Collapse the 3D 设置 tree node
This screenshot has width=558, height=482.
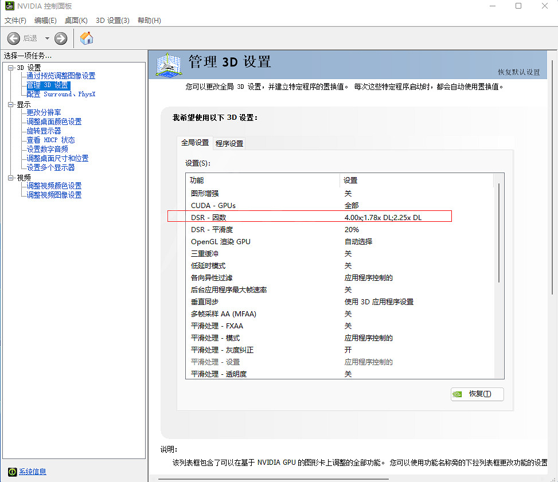pos(10,68)
